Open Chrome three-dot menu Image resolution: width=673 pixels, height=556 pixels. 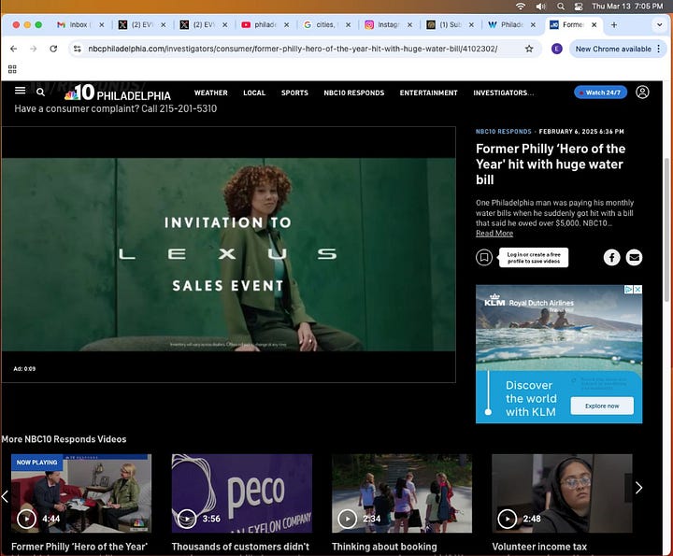point(658,49)
